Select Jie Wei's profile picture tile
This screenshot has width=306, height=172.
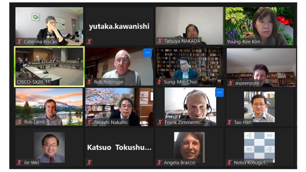point(49,147)
